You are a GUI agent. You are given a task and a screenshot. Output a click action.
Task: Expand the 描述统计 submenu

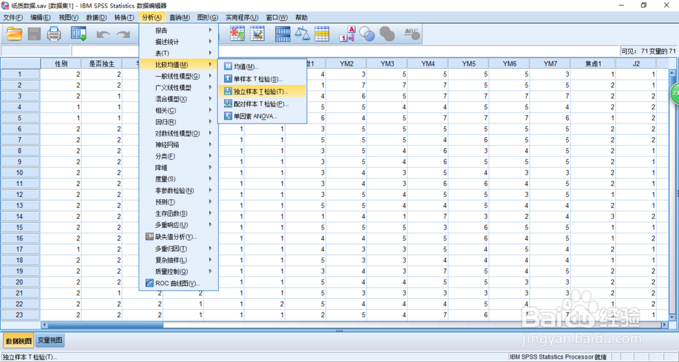pyautogui.click(x=179, y=41)
